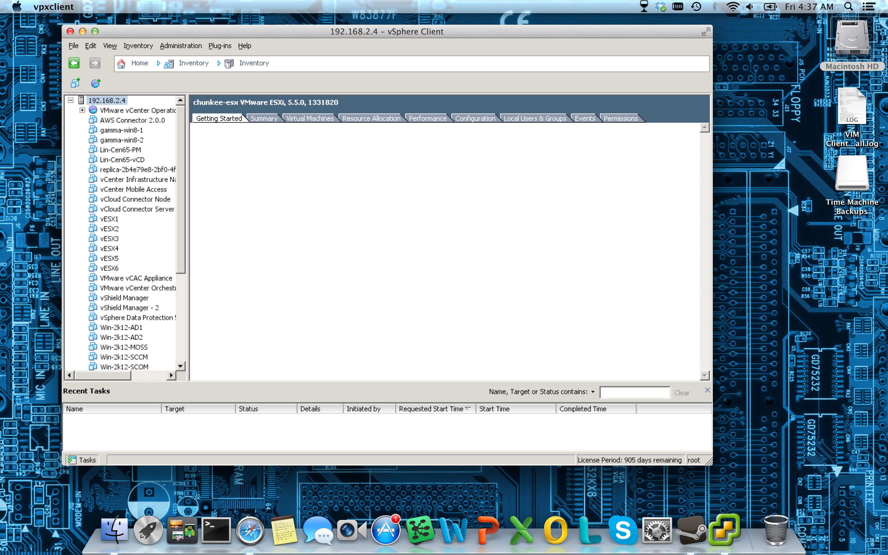Close the Recent Tasks panel

click(x=707, y=390)
